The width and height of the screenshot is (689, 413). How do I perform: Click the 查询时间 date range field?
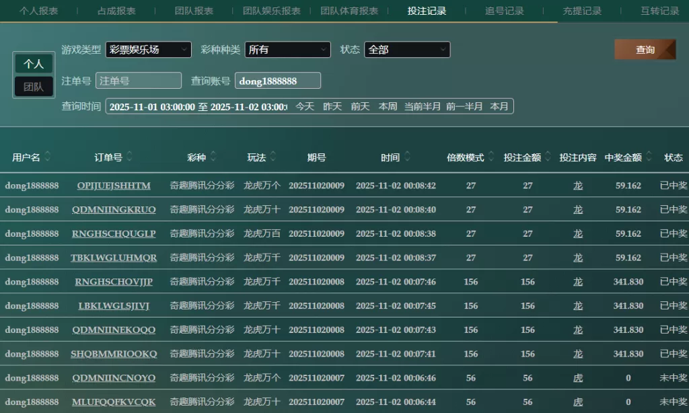point(198,106)
